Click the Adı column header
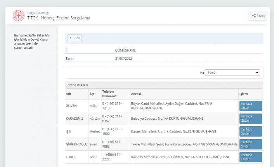274x167 pixels. pyautogui.click(x=68, y=94)
